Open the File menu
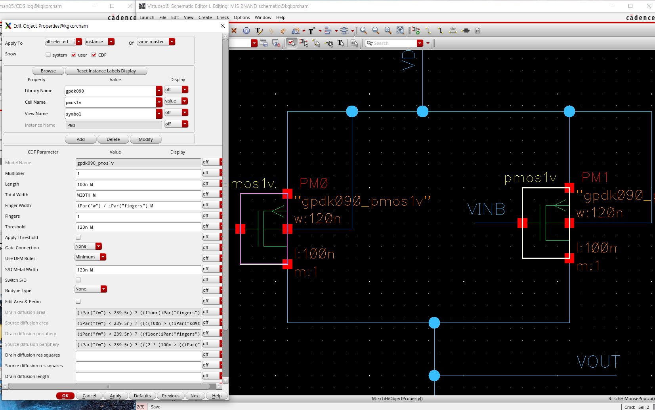655x410 pixels. pos(162,17)
